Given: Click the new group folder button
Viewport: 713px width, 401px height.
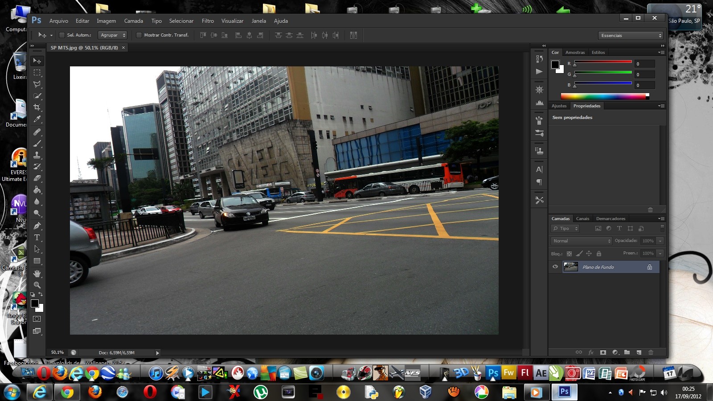Looking at the screenshot, I should coord(627,352).
